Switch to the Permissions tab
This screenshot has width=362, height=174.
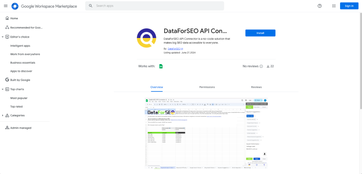207,87
